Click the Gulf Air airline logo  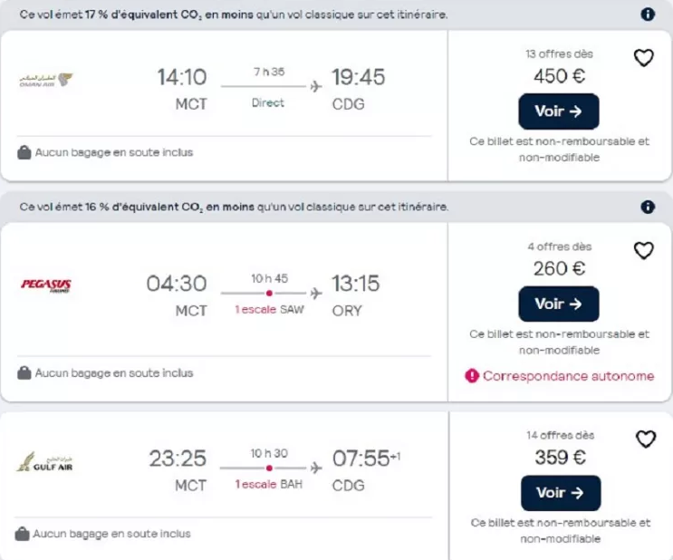coord(46,462)
